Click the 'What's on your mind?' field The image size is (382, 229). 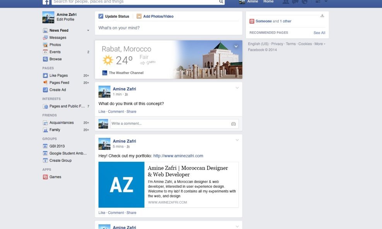(x=168, y=28)
